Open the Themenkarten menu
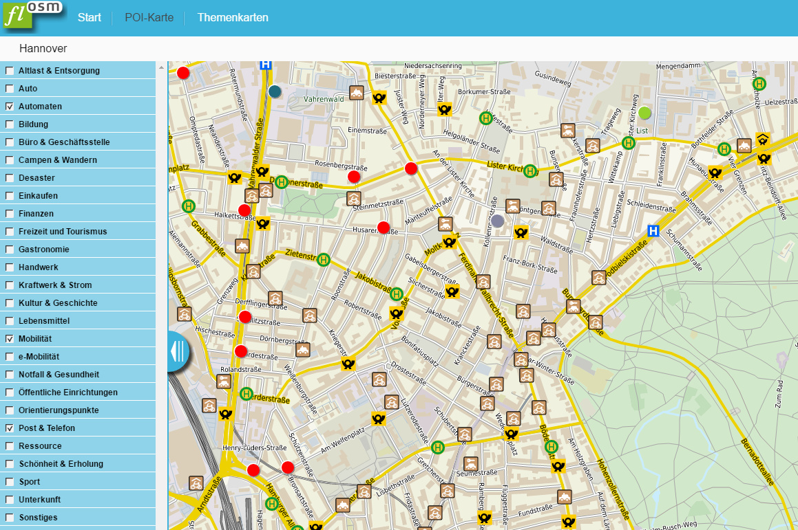The width and height of the screenshot is (798, 530). 233,18
